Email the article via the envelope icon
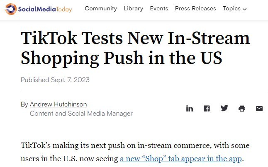This screenshot has width=268, height=167. (x=259, y=109)
